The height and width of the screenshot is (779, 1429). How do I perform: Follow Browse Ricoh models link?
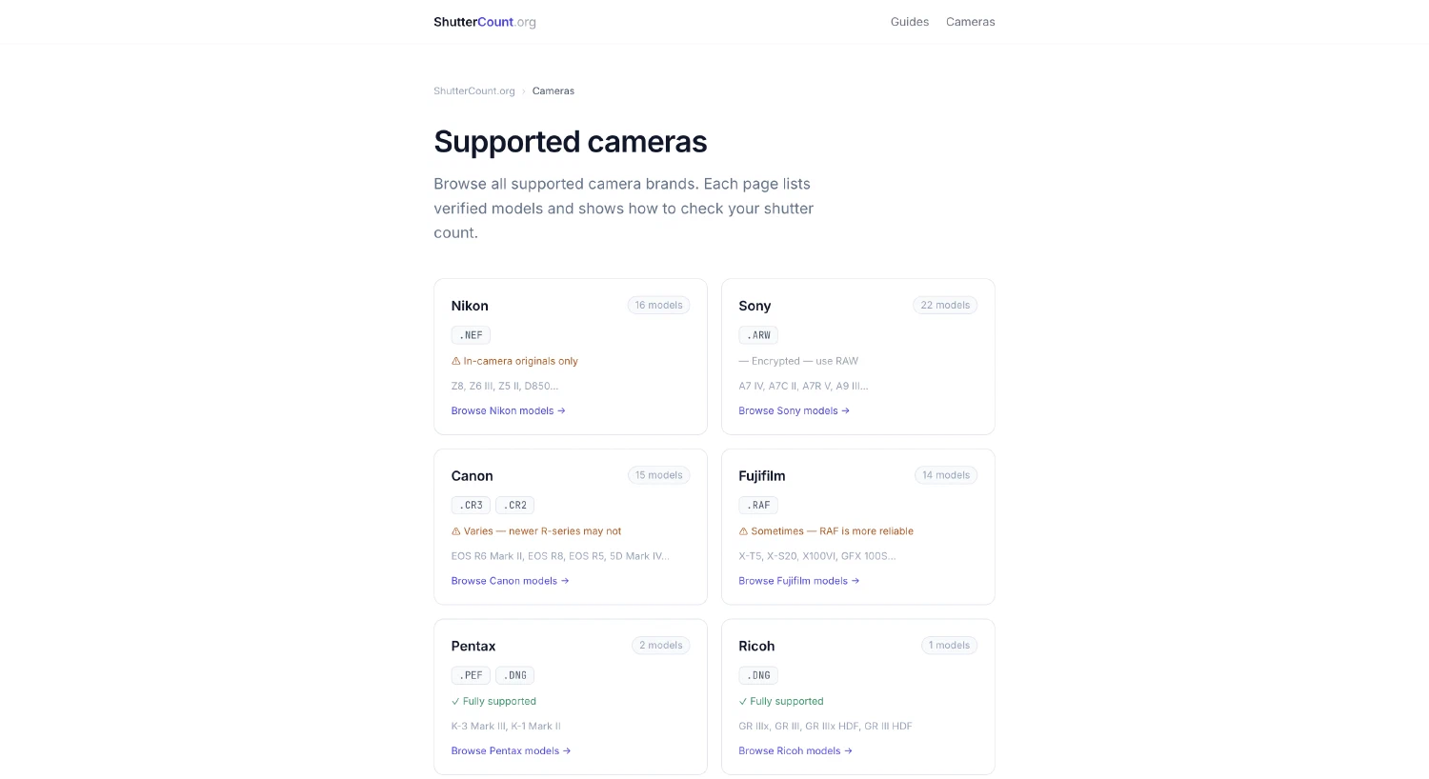point(795,750)
